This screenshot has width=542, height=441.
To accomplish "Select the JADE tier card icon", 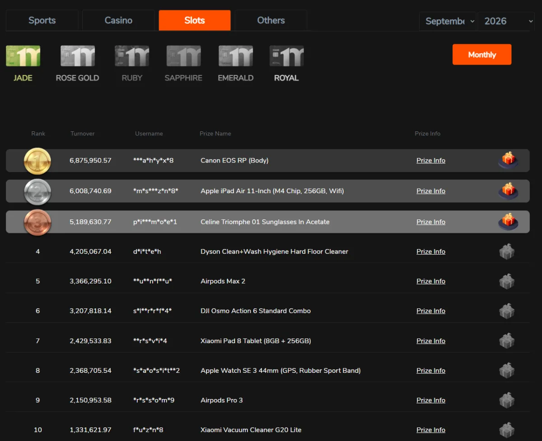I will pos(23,56).
